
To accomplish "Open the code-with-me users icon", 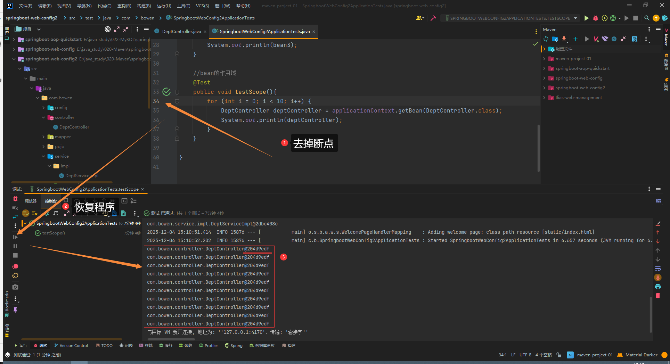I will click(x=420, y=18).
